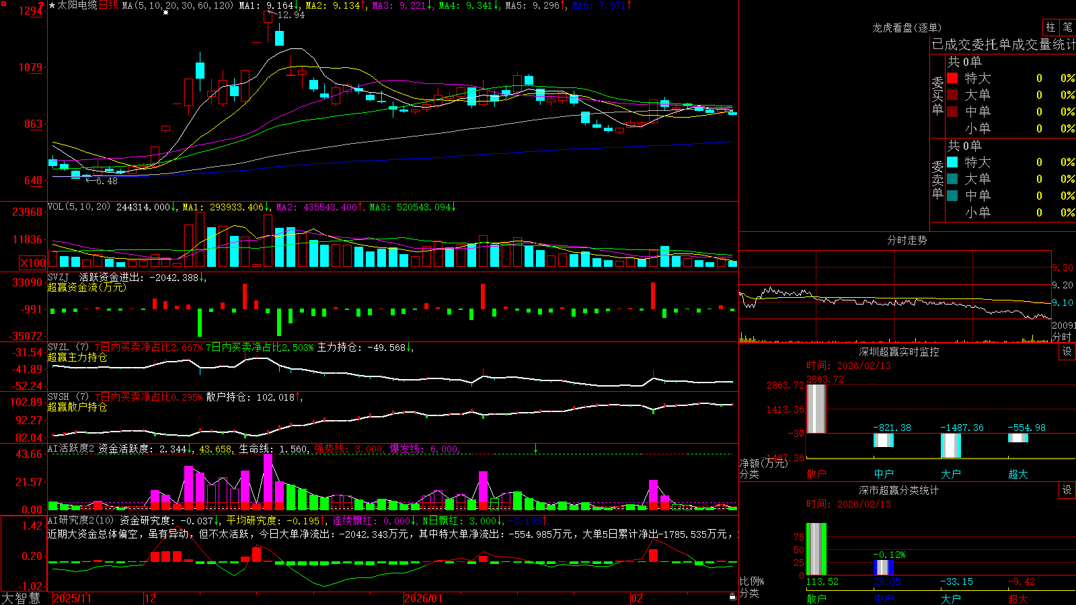
Task: Click the X100 volume scale box
Action: (33, 263)
